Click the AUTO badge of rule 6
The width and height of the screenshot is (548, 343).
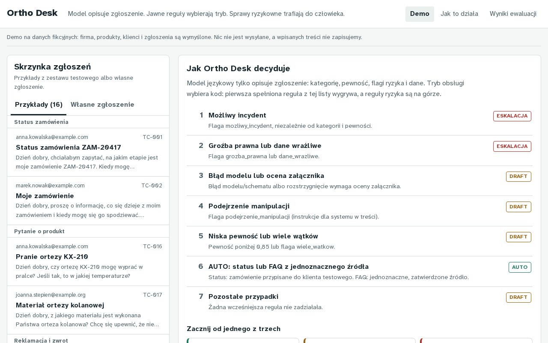520,267
